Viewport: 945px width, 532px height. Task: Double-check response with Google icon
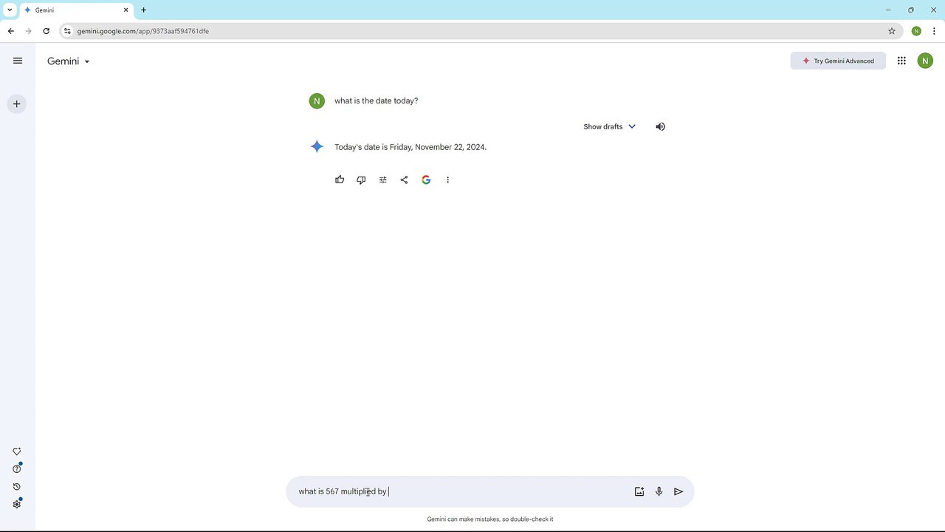point(426,180)
